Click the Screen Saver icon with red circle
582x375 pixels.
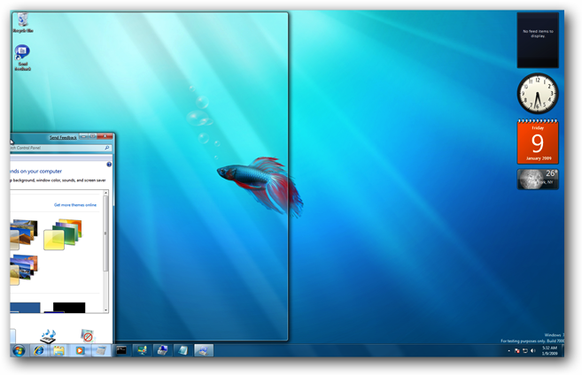[x=87, y=335]
